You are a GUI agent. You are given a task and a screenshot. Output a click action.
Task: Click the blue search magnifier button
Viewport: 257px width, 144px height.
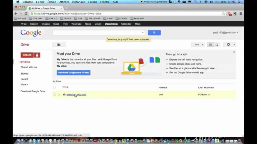point(154,33)
